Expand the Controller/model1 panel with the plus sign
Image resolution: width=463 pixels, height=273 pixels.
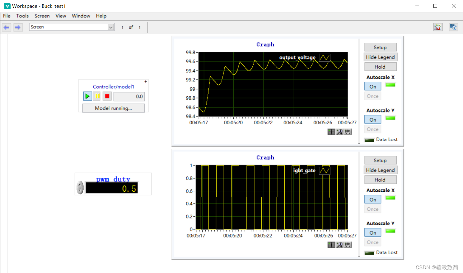(145, 81)
